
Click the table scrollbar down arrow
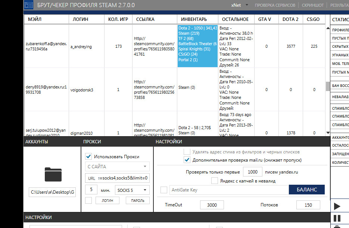point(328,132)
